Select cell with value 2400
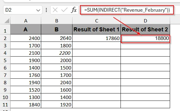The height and width of the screenshot is (111, 180). [26, 38]
